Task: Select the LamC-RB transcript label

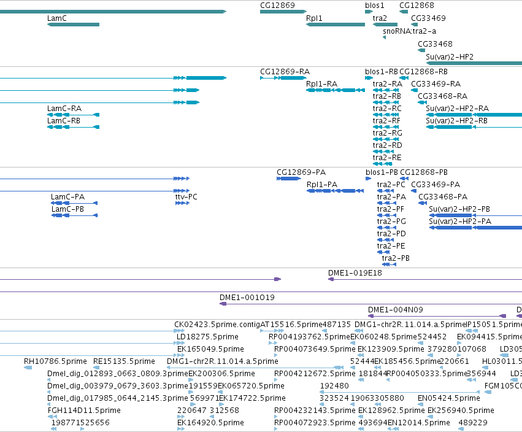Action: 64,120
